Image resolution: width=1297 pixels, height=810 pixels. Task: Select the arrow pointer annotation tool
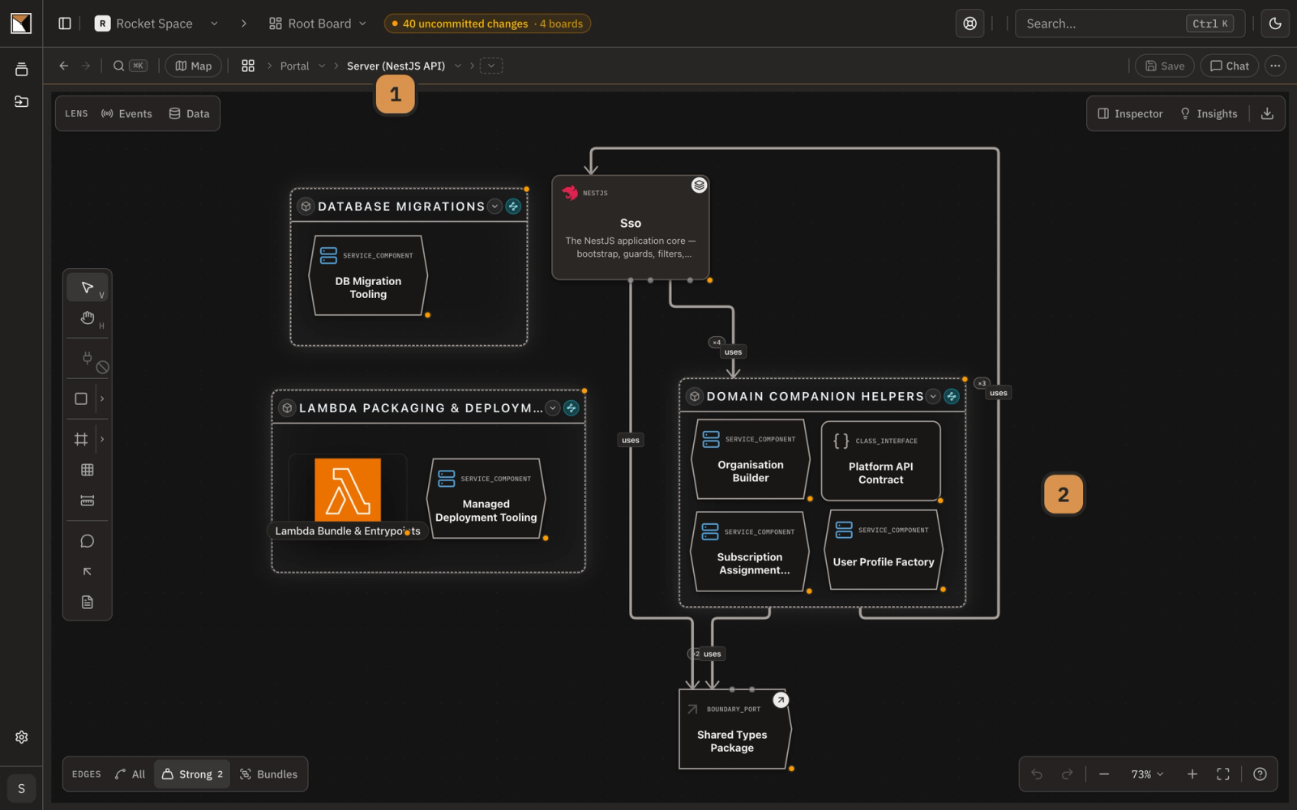88,572
